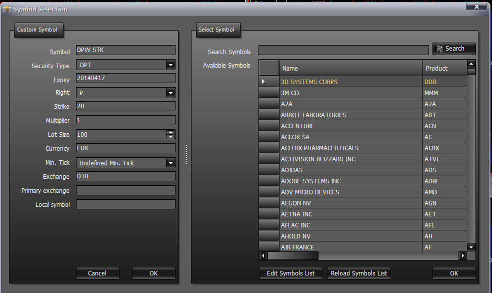Click the vertical scrollbar up arrow
Screen dimensions: 492x293
click(x=471, y=64)
